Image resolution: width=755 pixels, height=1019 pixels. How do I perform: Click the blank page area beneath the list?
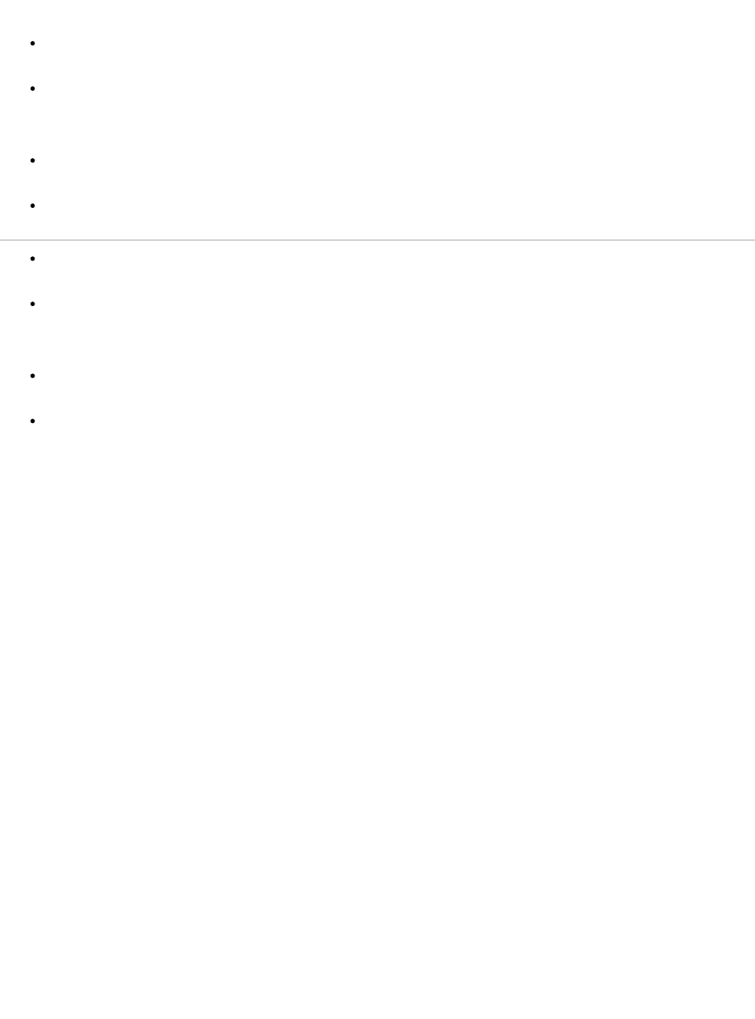click(x=377, y=725)
